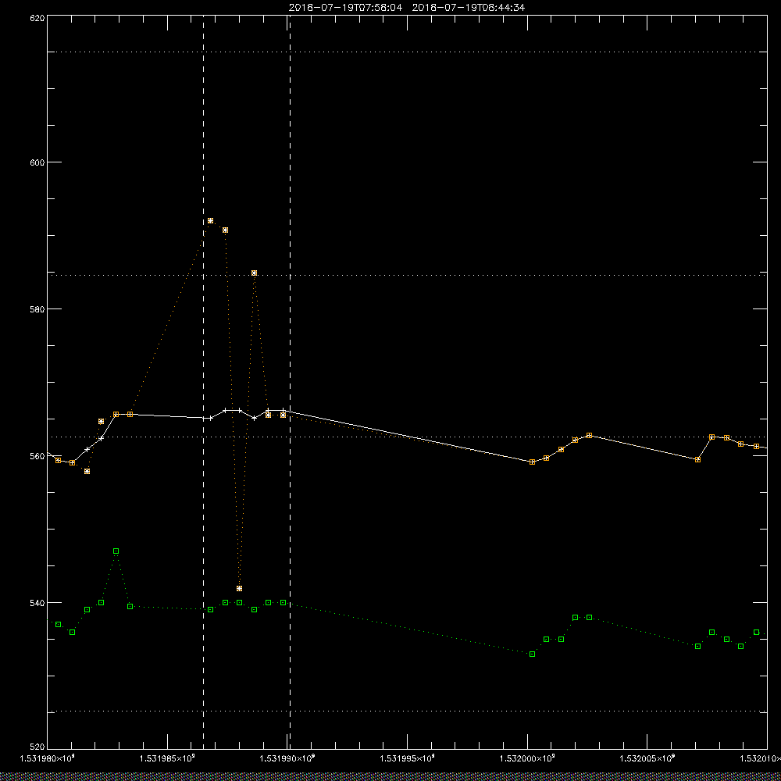Select the y-axis label 540
The image size is (781, 781).
(x=37, y=603)
